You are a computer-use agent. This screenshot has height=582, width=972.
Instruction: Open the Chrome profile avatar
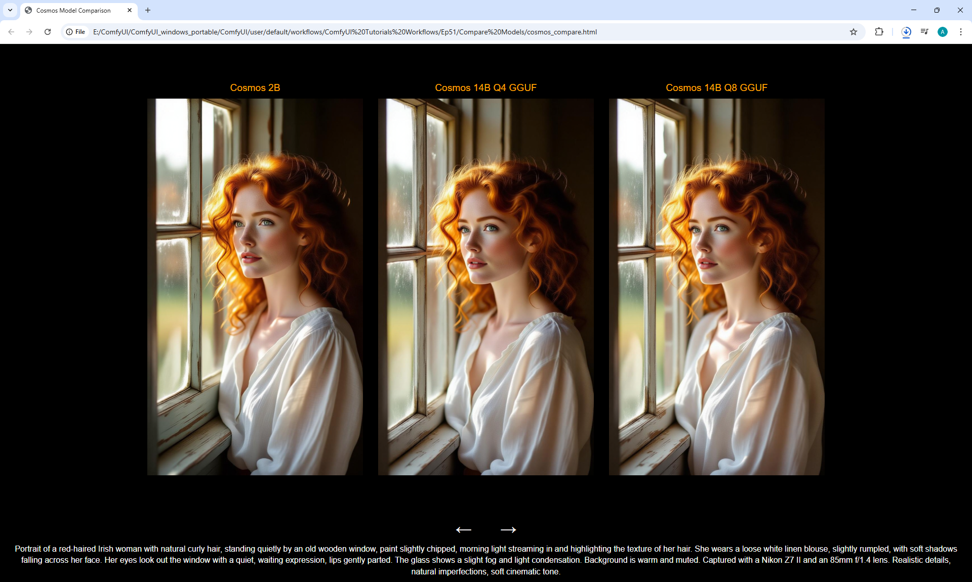click(x=942, y=32)
